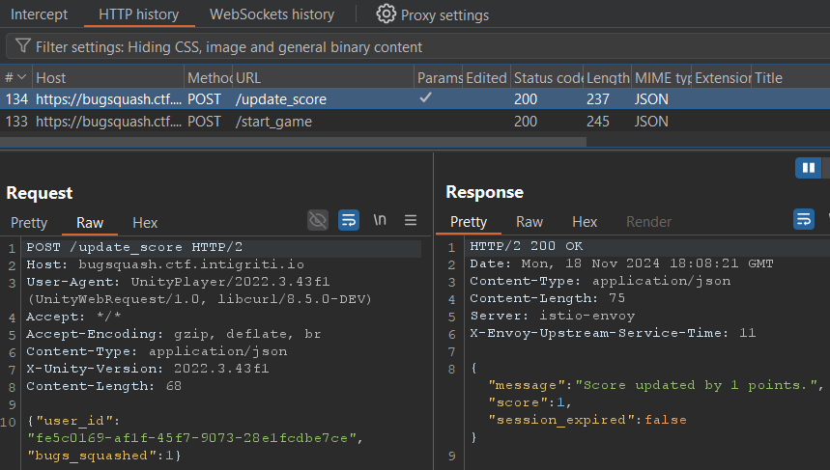This screenshot has height=470, width=830.
Task: Switch to the Intercept tab
Action: pyautogui.click(x=40, y=14)
